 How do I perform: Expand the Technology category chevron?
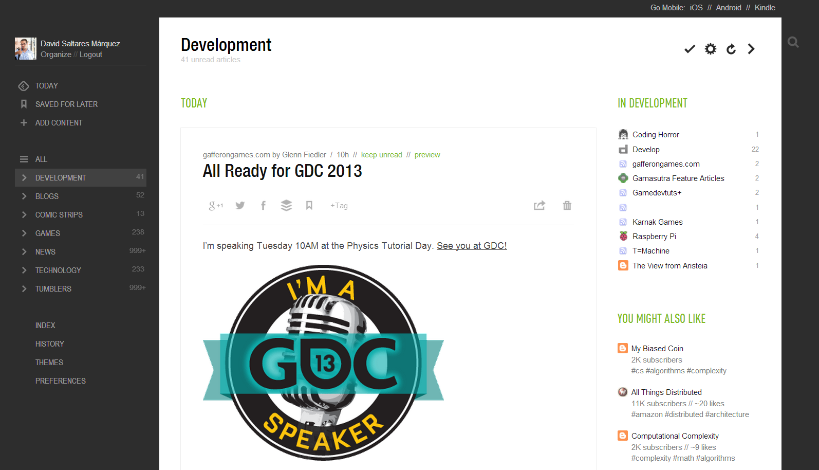pyautogui.click(x=24, y=270)
